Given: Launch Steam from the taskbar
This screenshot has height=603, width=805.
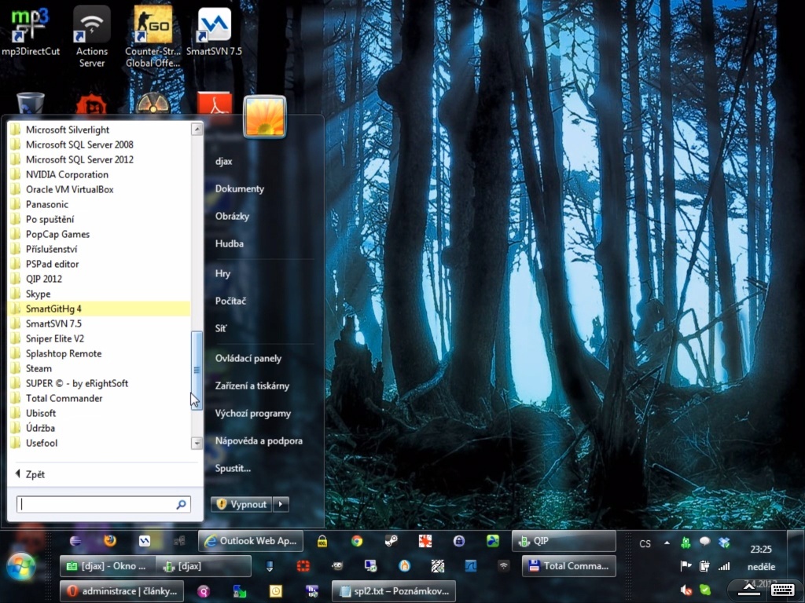Looking at the screenshot, I should click(x=390, y=542).
